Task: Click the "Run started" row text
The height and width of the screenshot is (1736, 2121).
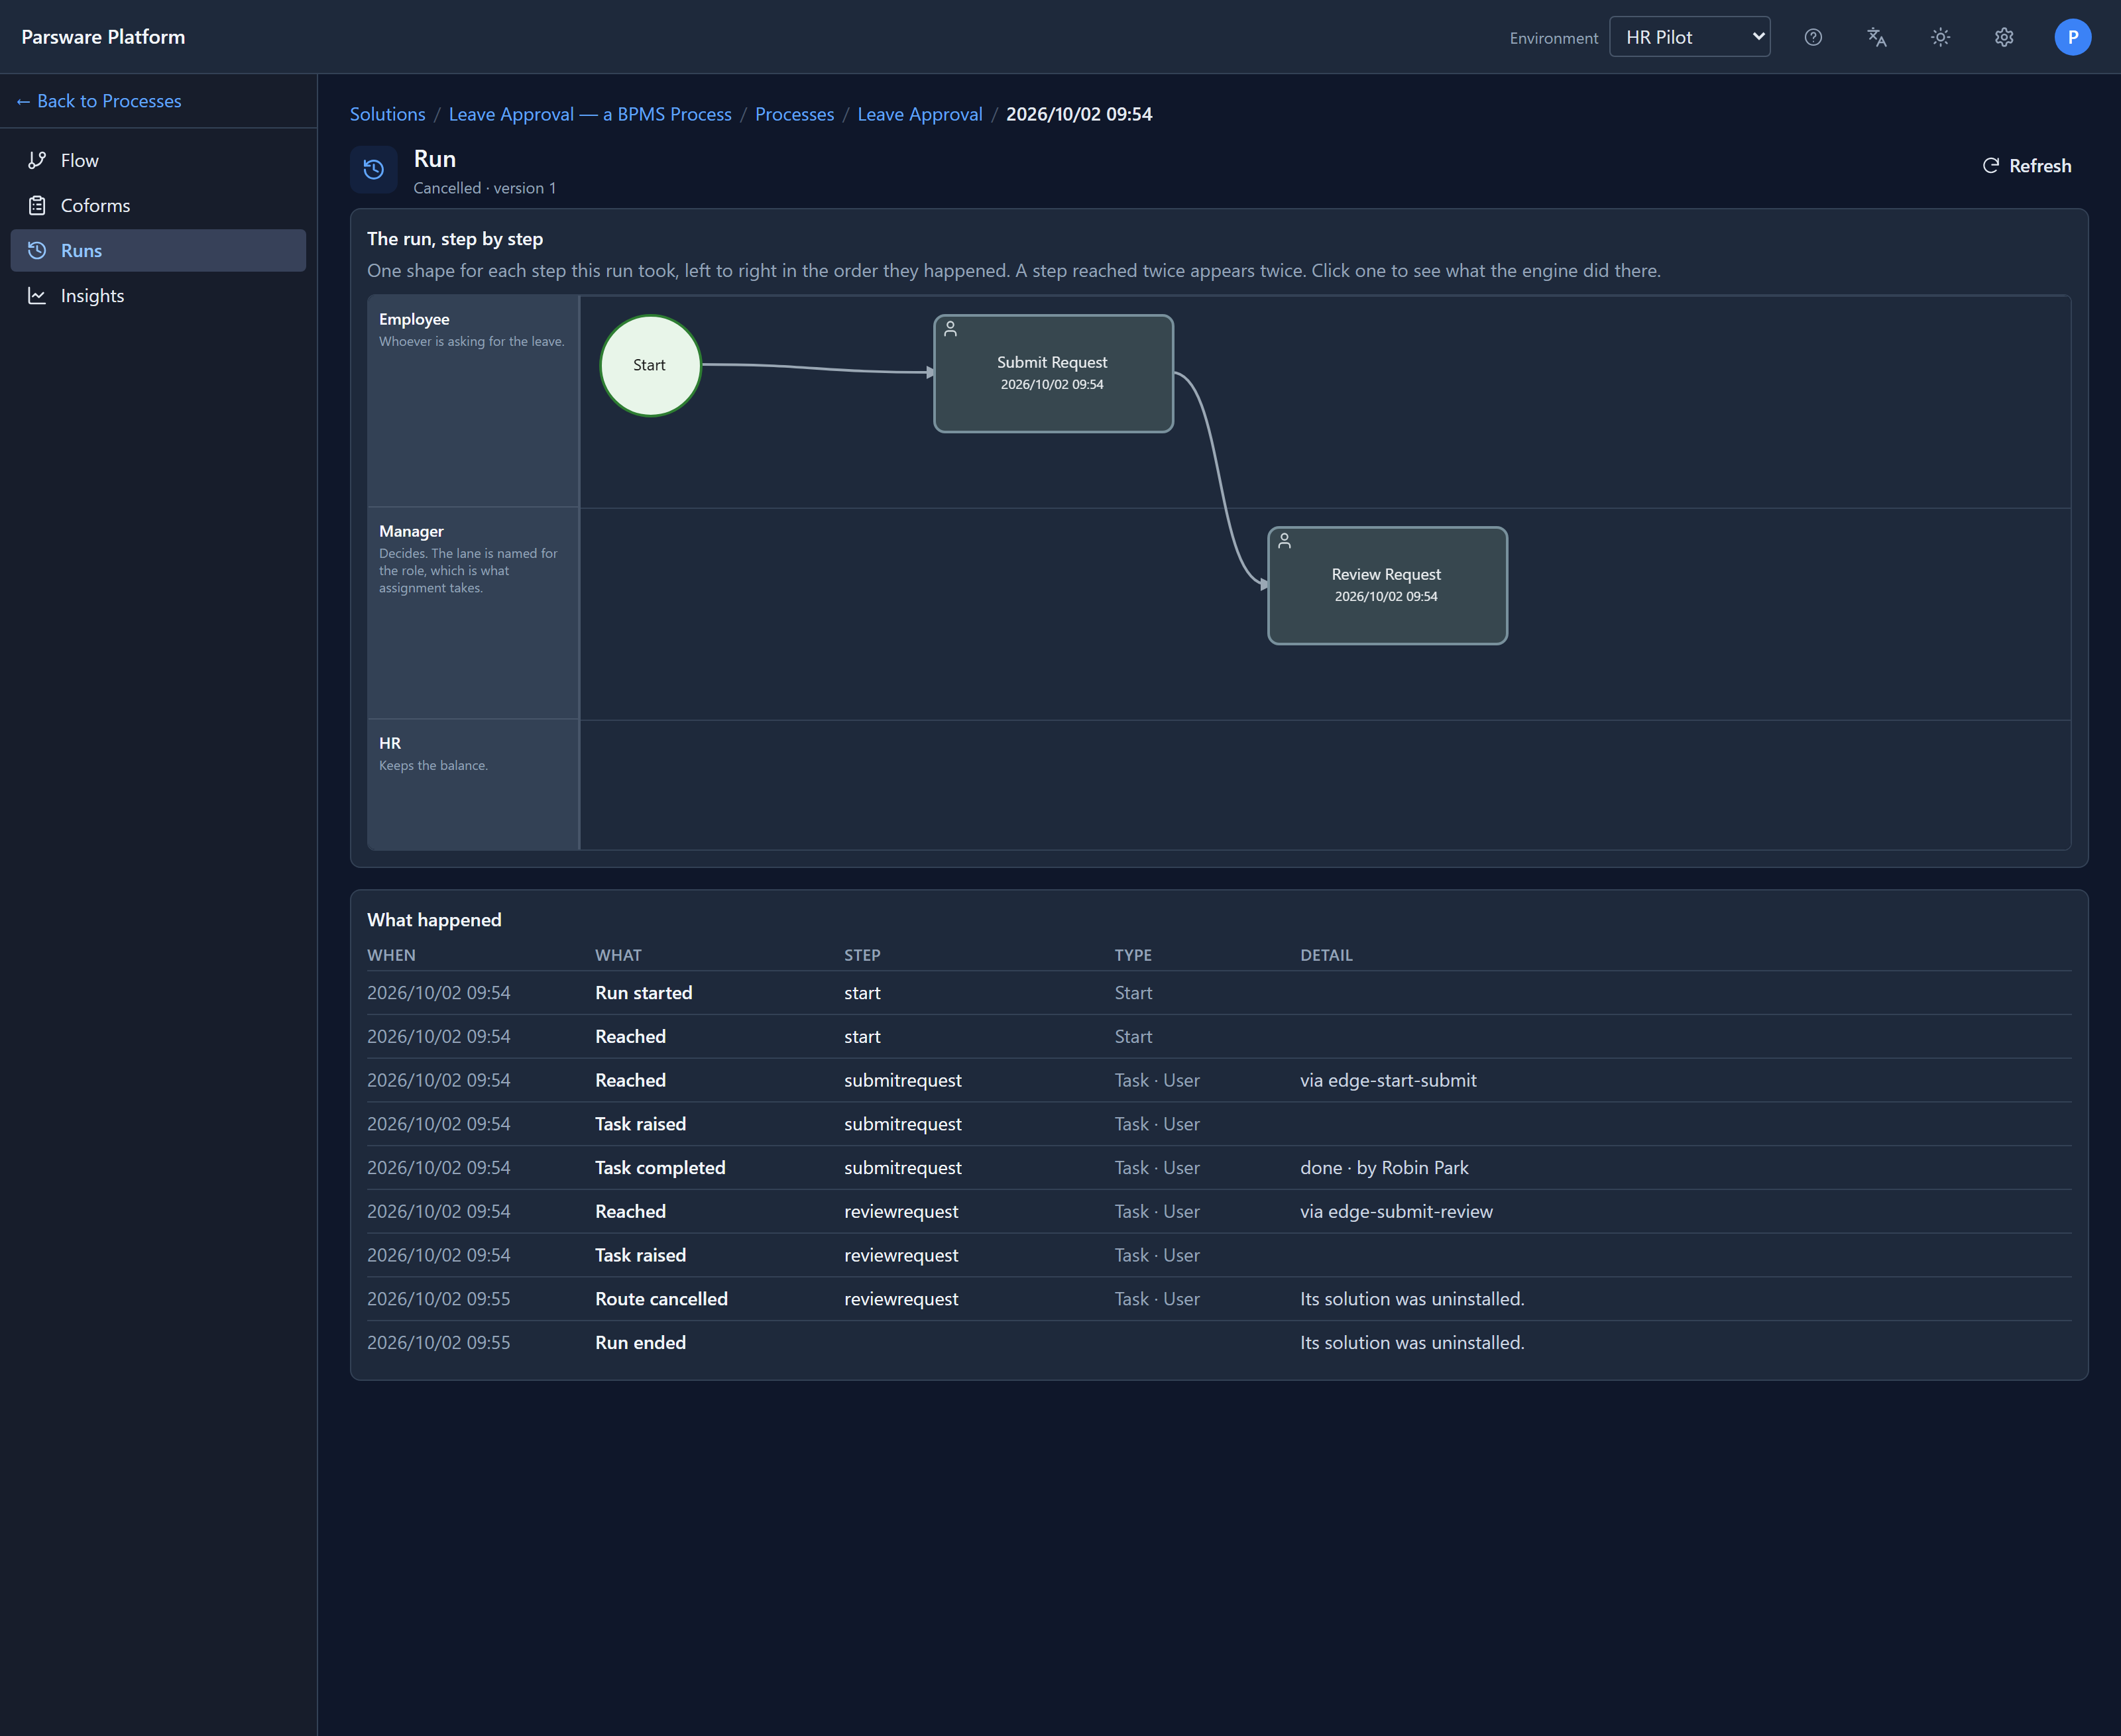Action: (x=644, y=993)
